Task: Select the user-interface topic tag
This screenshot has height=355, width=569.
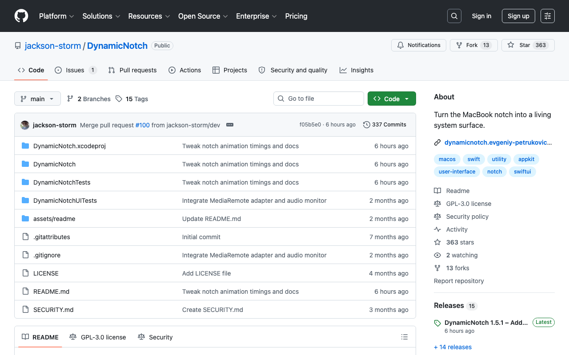Action: click(457, 172)
